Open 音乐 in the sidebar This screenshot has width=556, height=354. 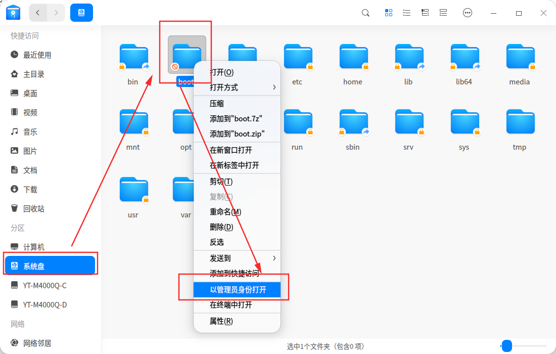pos(50,132)
